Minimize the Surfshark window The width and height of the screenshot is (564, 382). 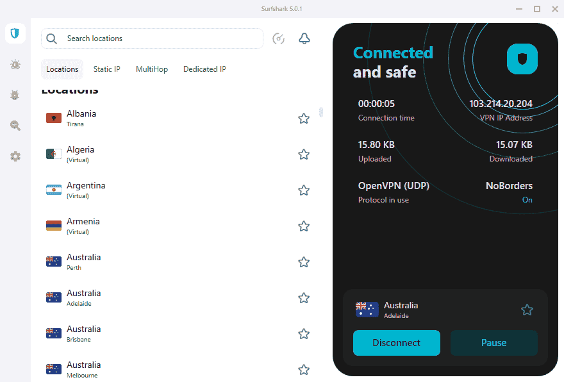point(519,9)
